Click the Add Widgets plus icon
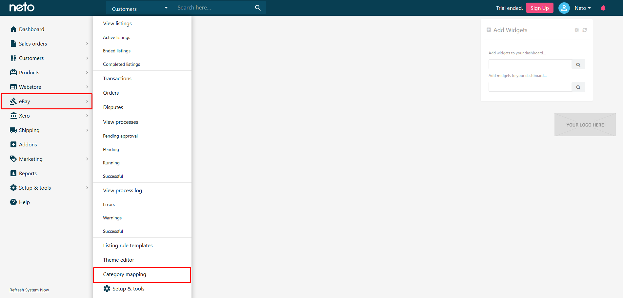This screenshot has width=623, height=298. (489, 30)
